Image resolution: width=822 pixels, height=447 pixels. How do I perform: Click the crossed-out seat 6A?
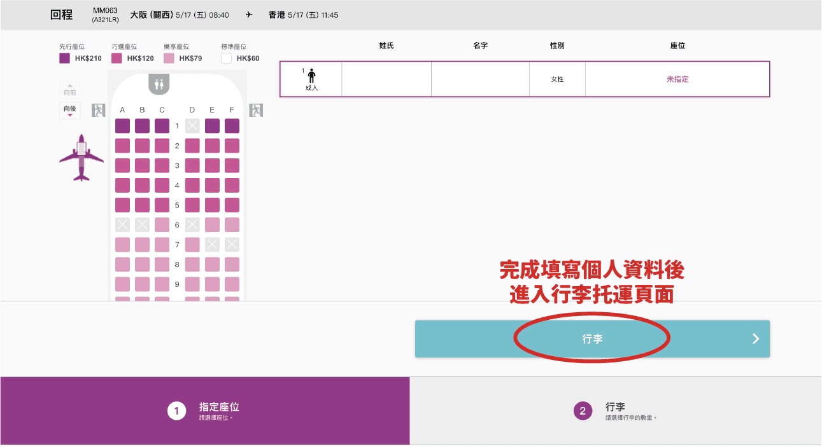tap(122, 224)
